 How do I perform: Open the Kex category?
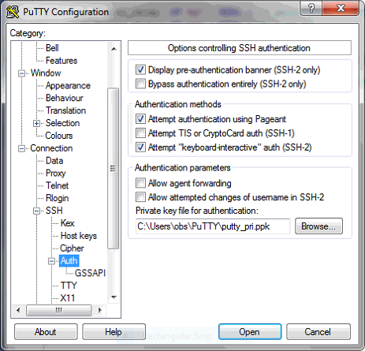[68, 223]
